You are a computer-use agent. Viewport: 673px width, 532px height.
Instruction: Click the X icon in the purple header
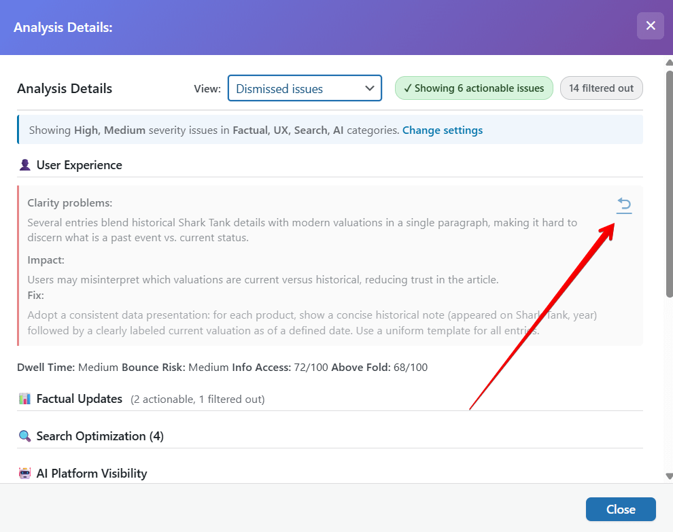click(x=651, y=26)
